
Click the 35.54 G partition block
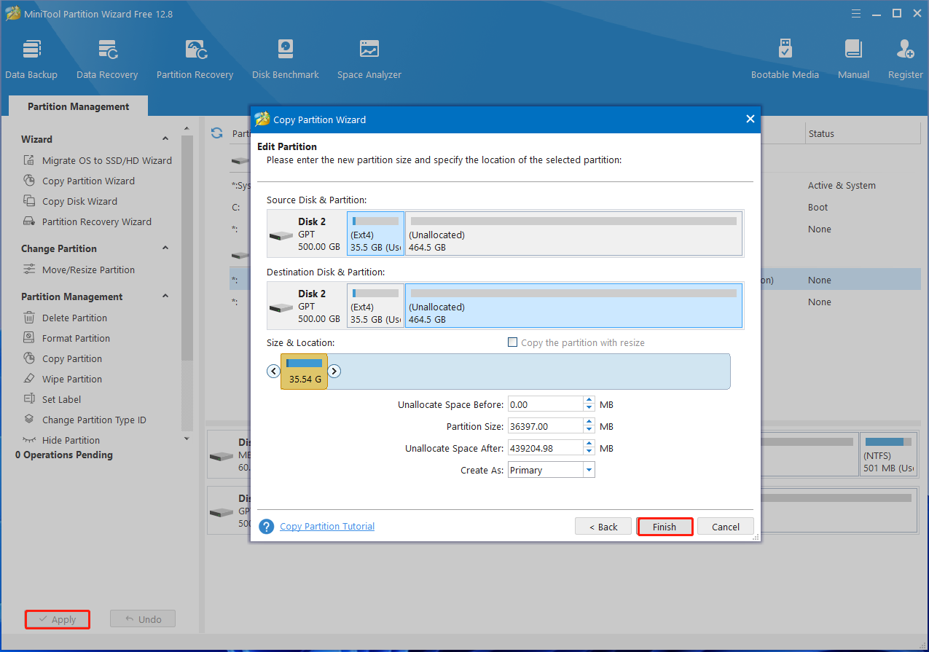tap(304, 372)
